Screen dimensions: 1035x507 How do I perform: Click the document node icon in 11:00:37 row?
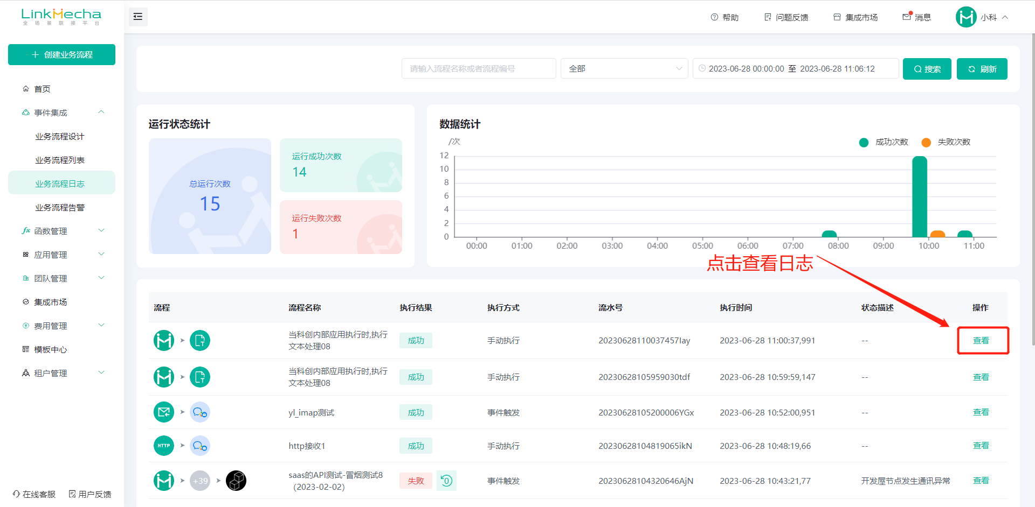click(200, 340)
